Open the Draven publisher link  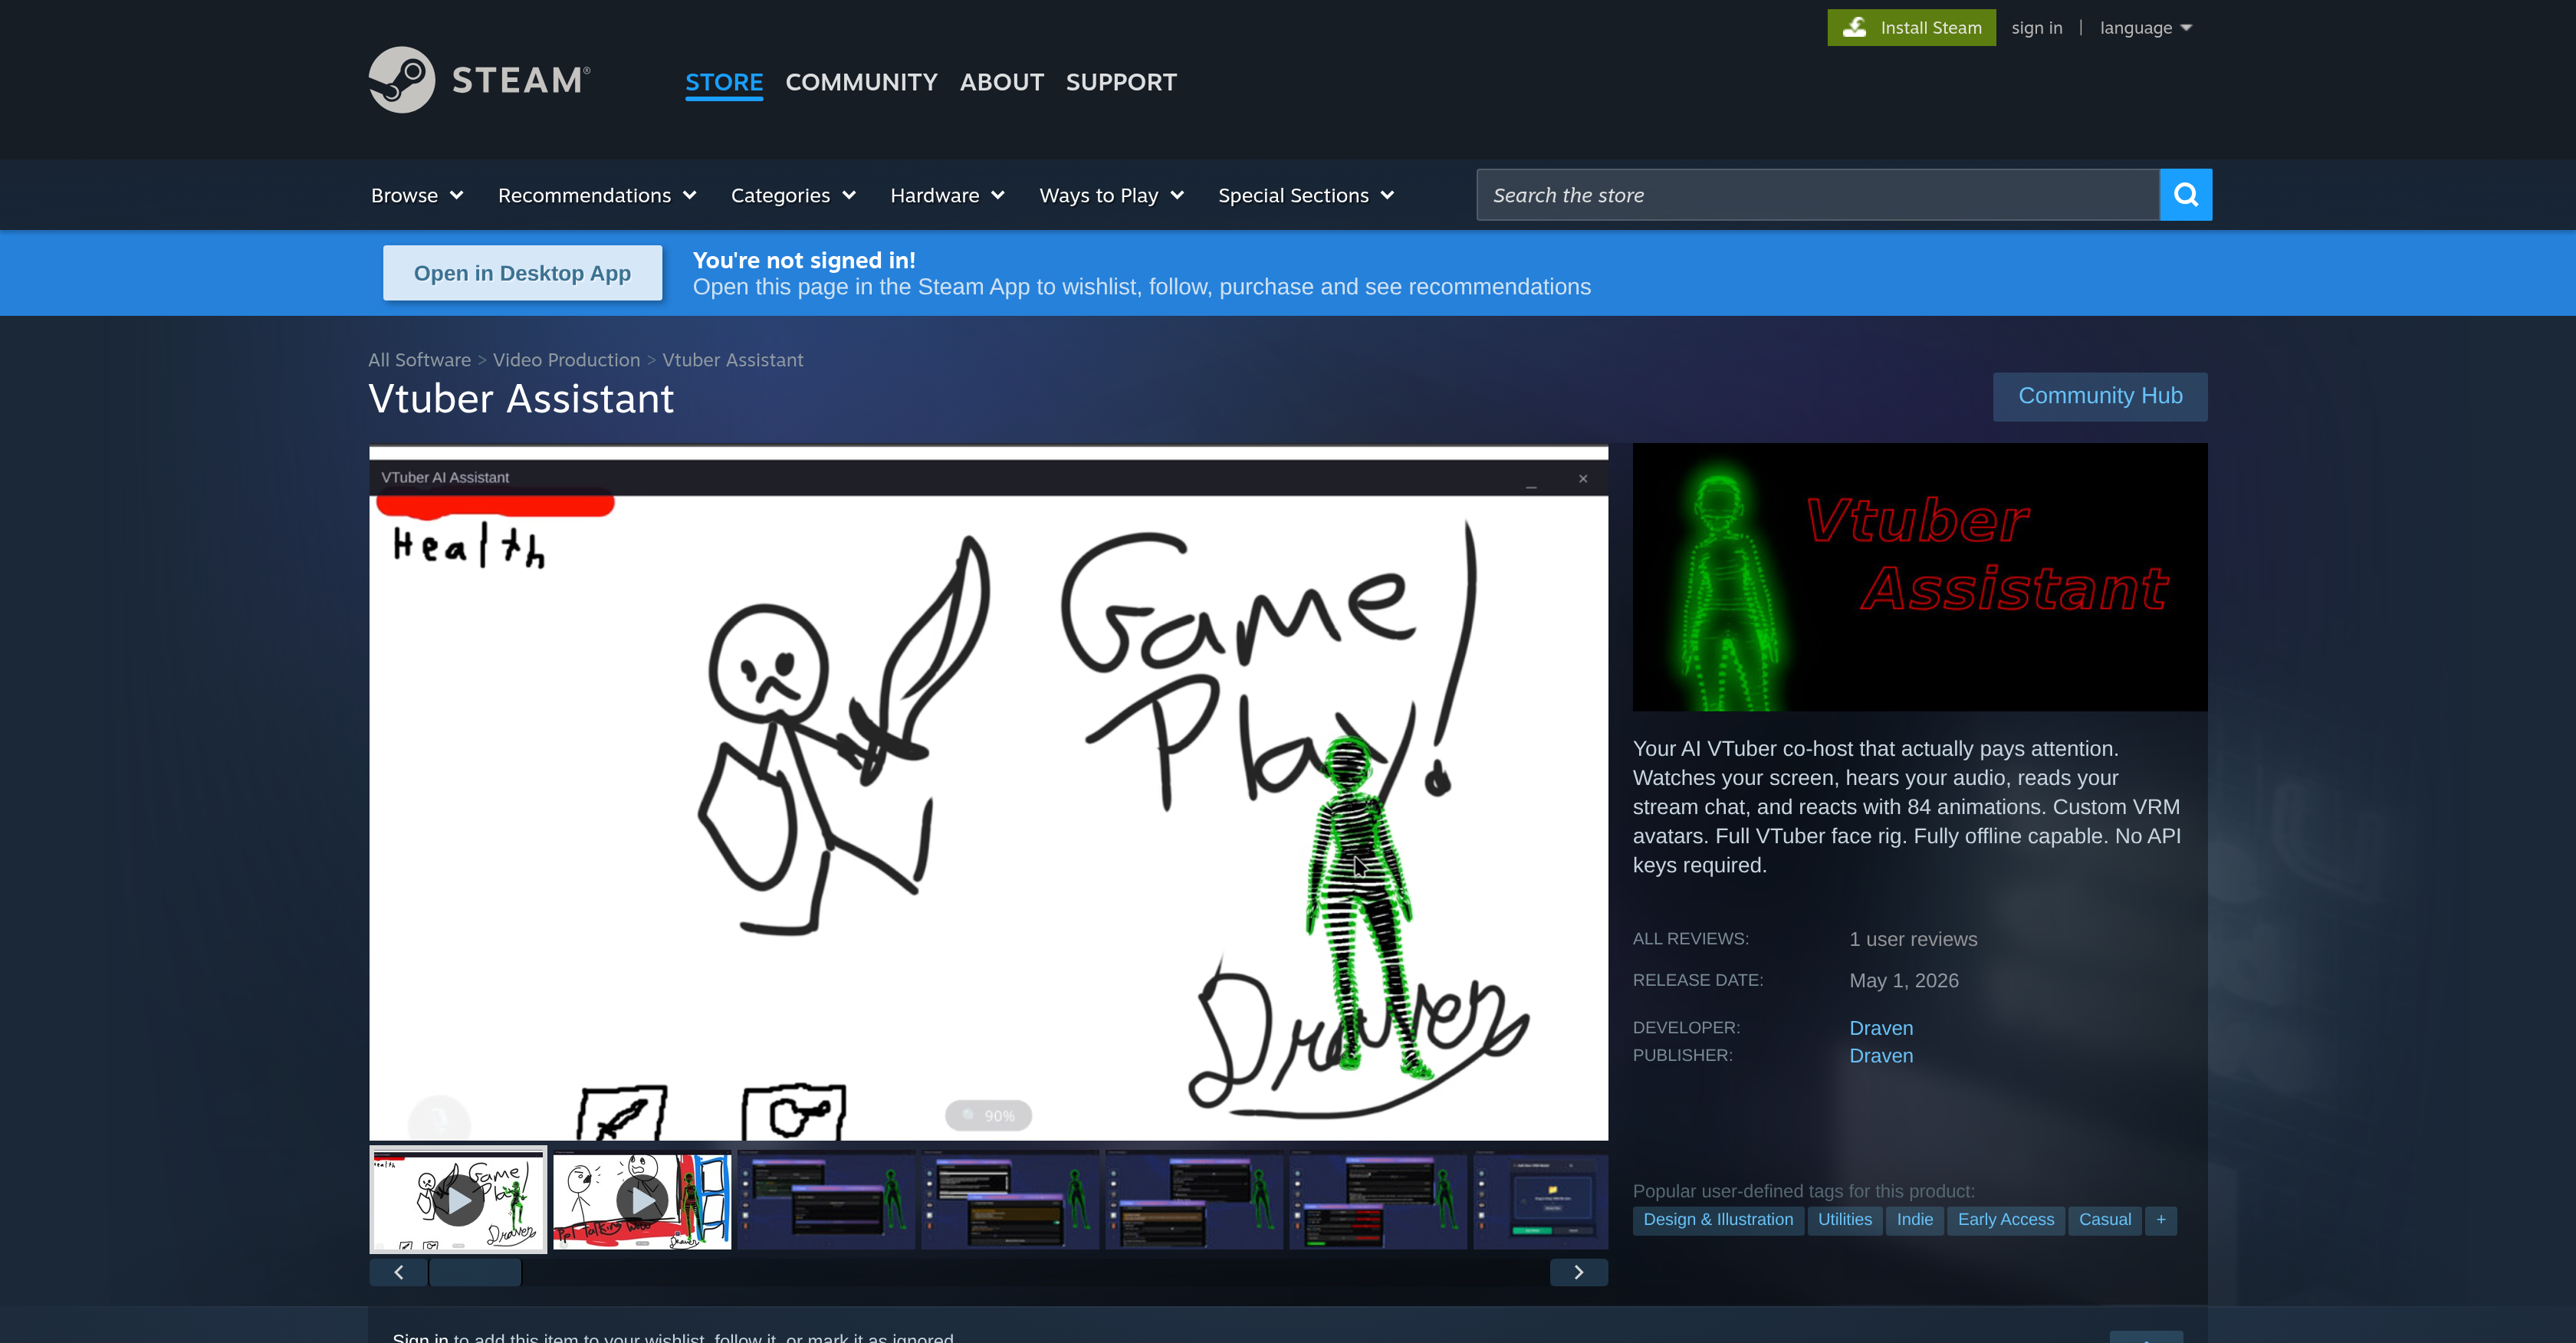point(1881,1056)
